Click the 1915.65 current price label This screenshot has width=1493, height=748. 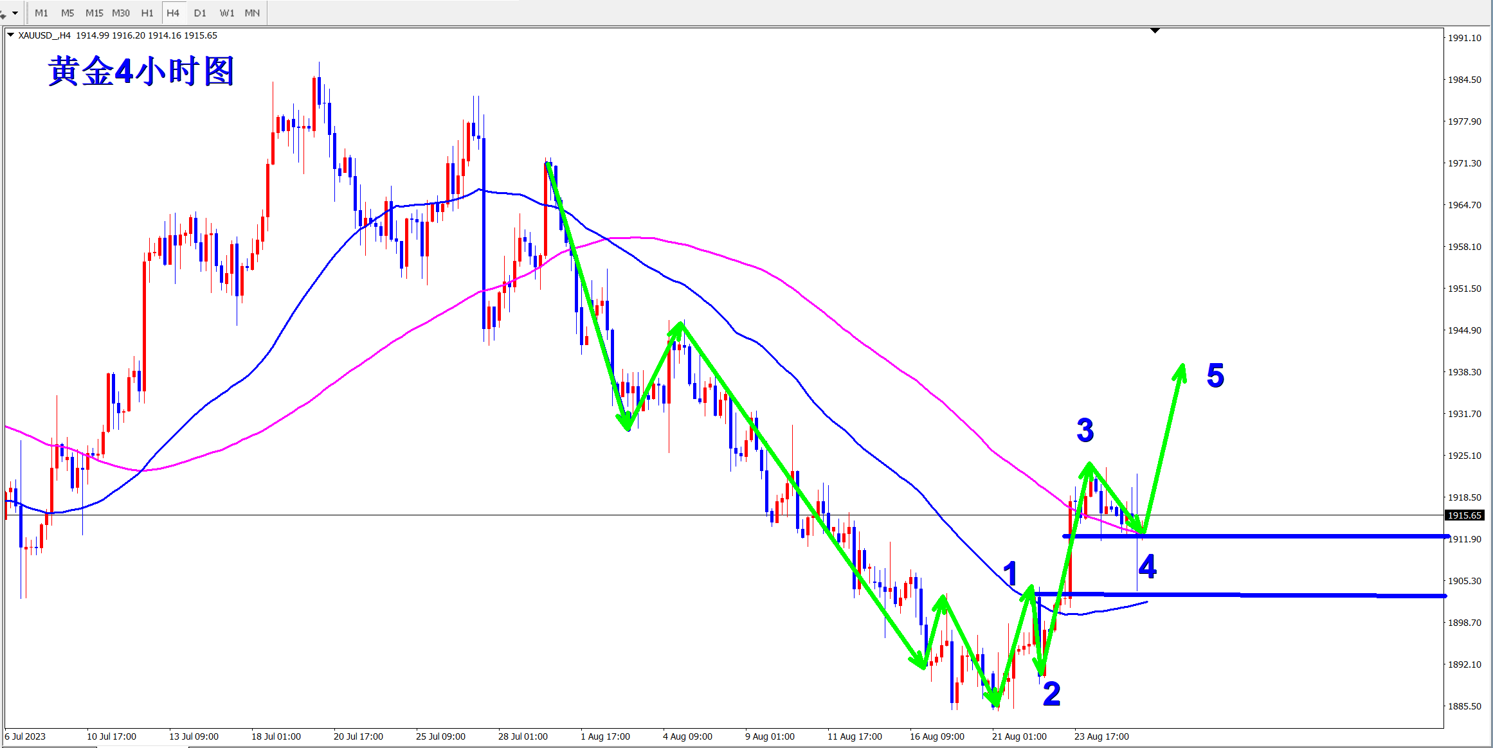1464,515
